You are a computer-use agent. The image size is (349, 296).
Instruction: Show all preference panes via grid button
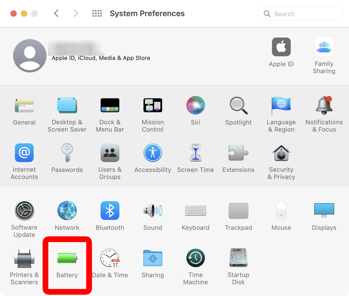97,13
